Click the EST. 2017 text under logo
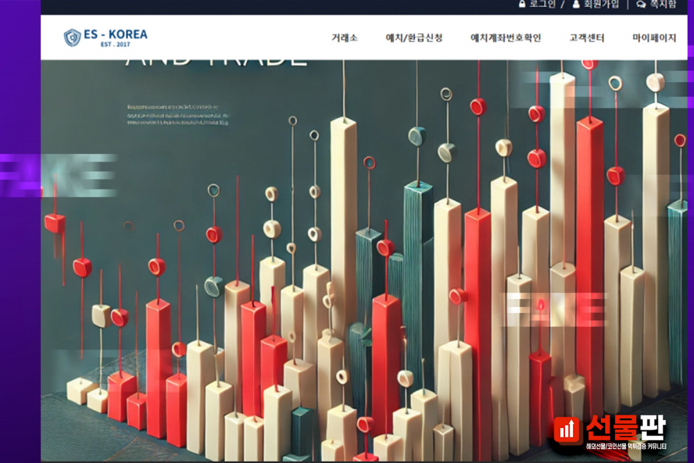 point(115,44)
